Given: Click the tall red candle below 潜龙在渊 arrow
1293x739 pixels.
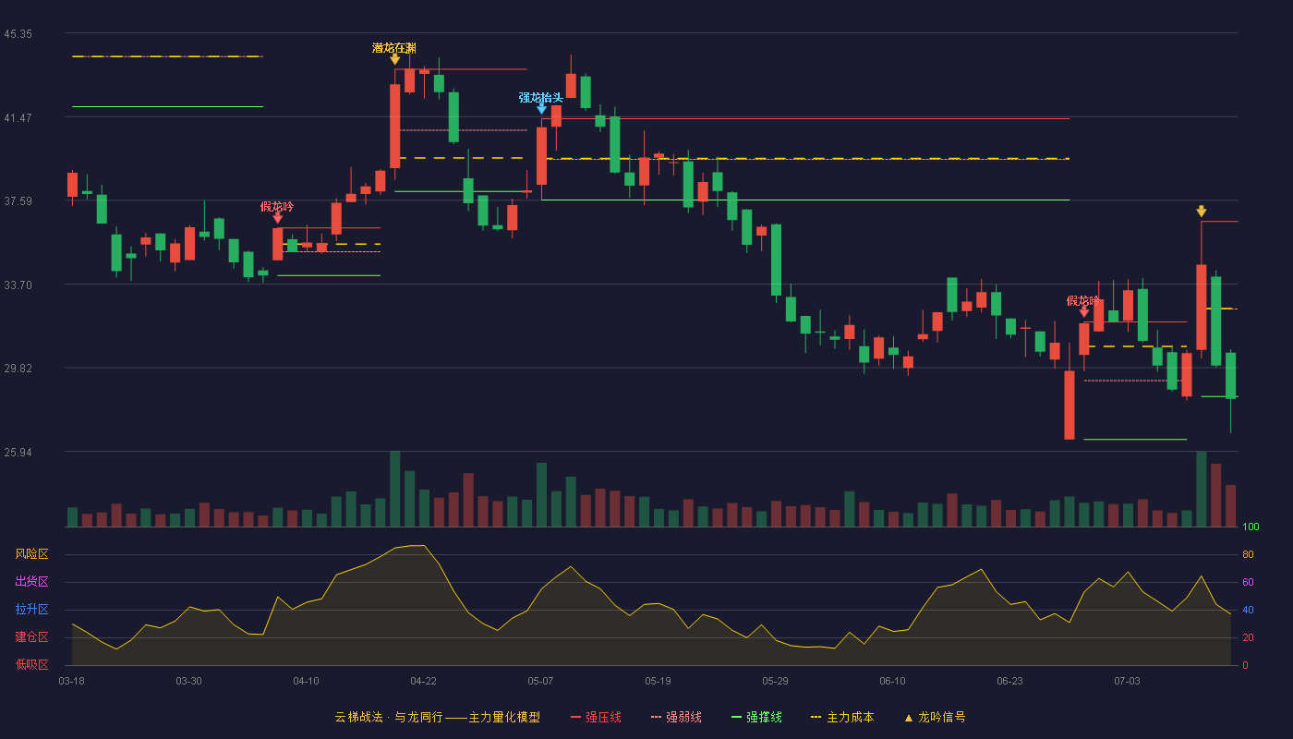Looking at the screenshot, I should click(395, 126).
